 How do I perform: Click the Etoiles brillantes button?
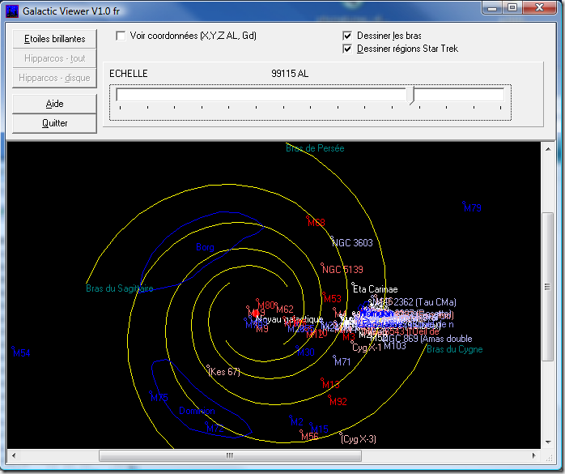tap(54, 39)
